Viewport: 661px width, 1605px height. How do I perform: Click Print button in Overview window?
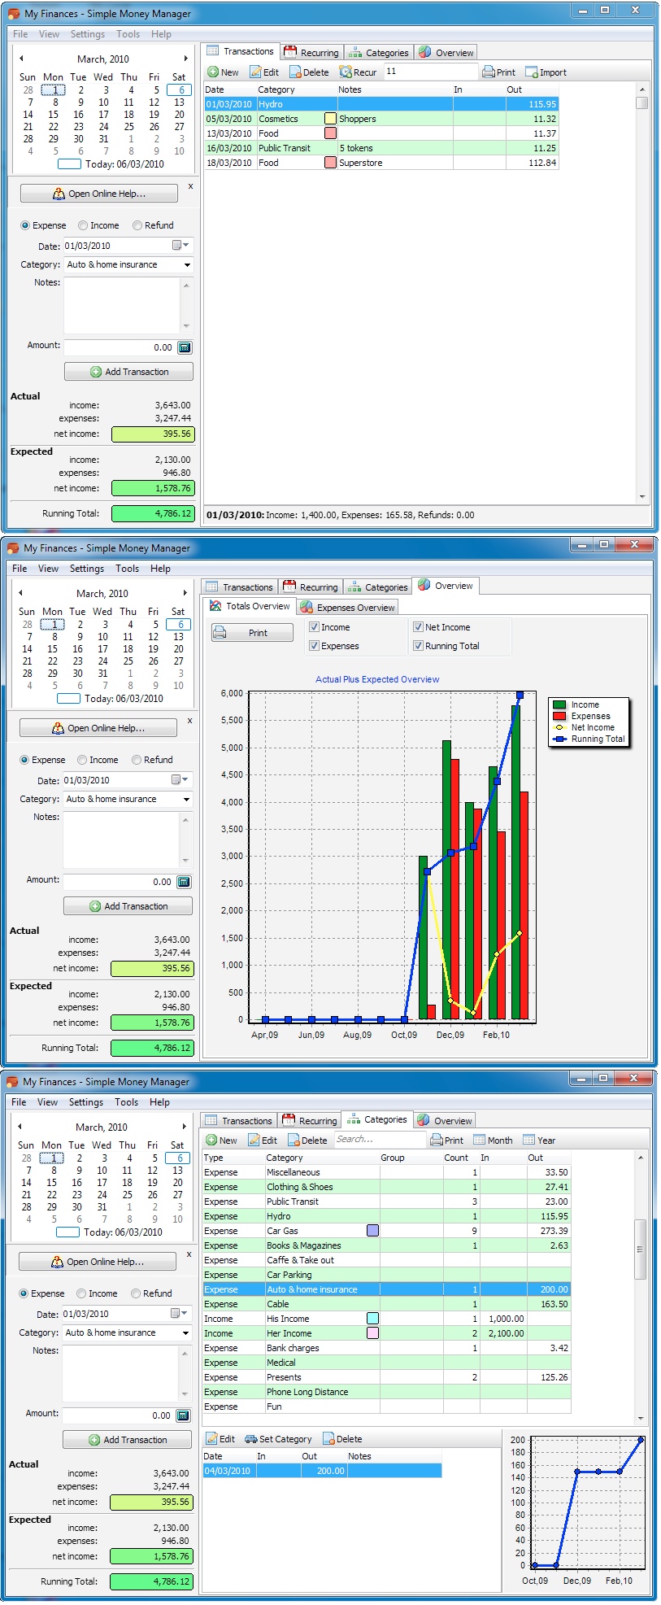pos(252,633)
